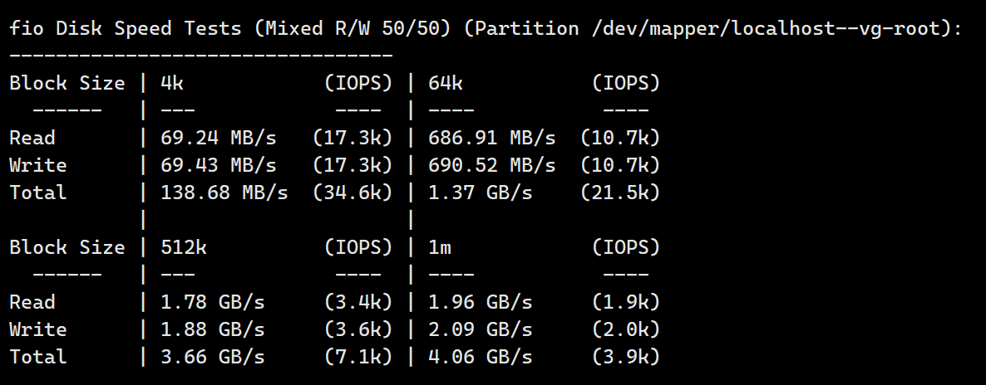
Task: Click the 1m total 4.06 GB/s value
Action: pos(481,358)
